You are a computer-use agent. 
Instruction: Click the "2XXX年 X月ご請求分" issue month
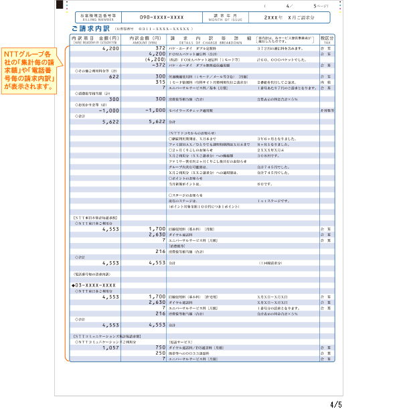(x=289, y=17)
